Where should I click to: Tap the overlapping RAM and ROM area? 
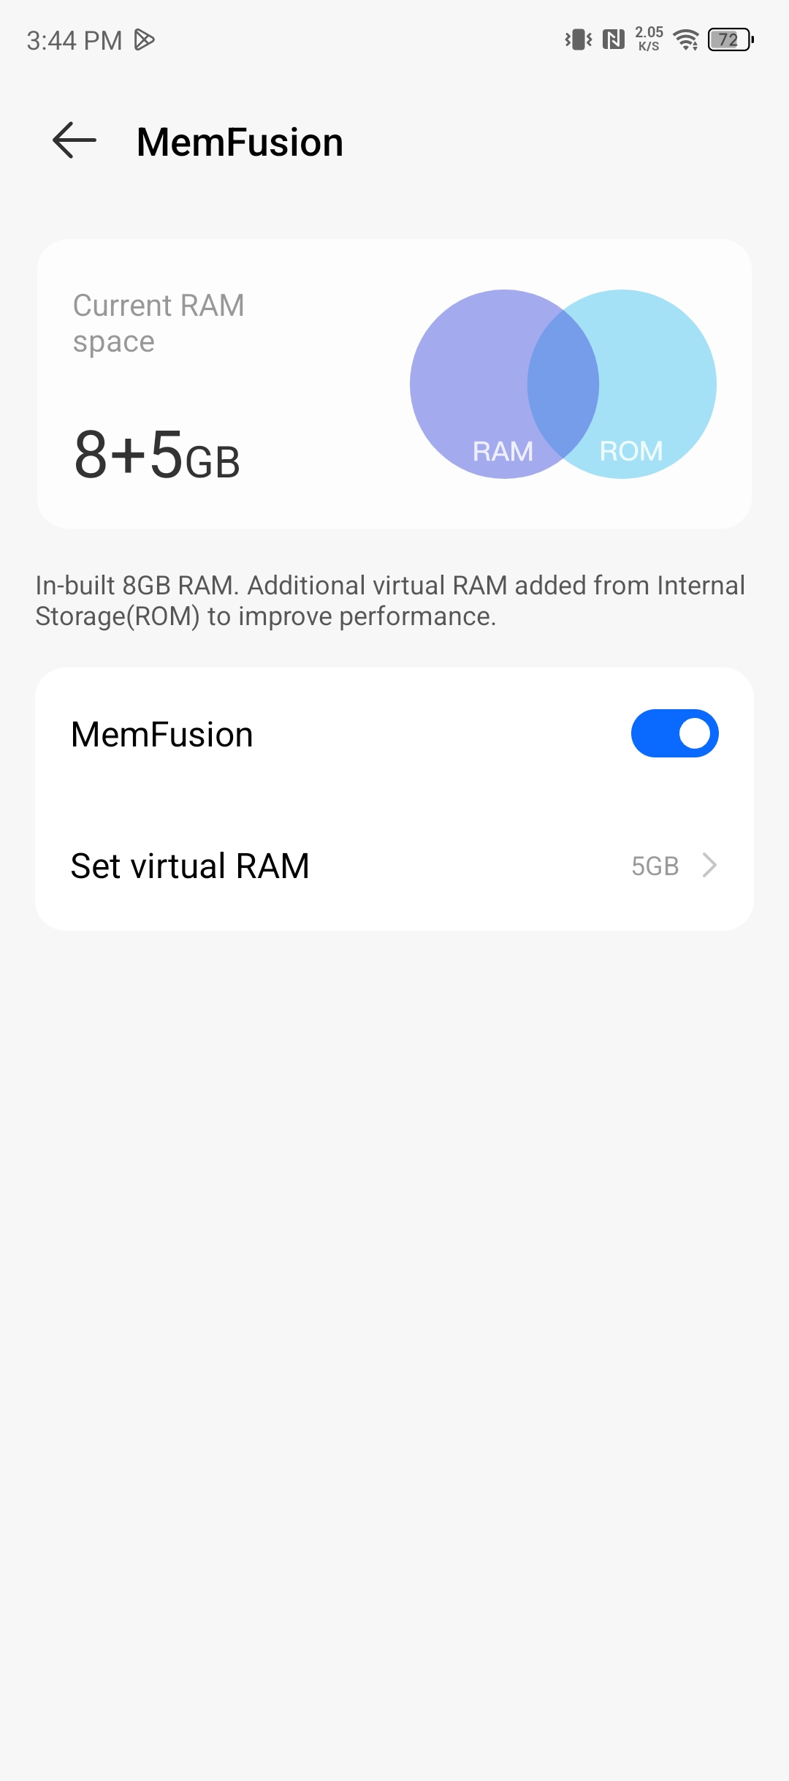coord(563,384)
